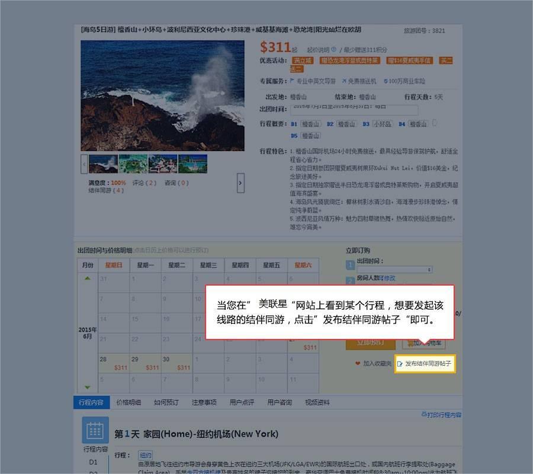Viewport: 533px width, 474px height.
Task: Click the edit icon beside 发布结伴同游帖子
Action: tap(400, 364)
